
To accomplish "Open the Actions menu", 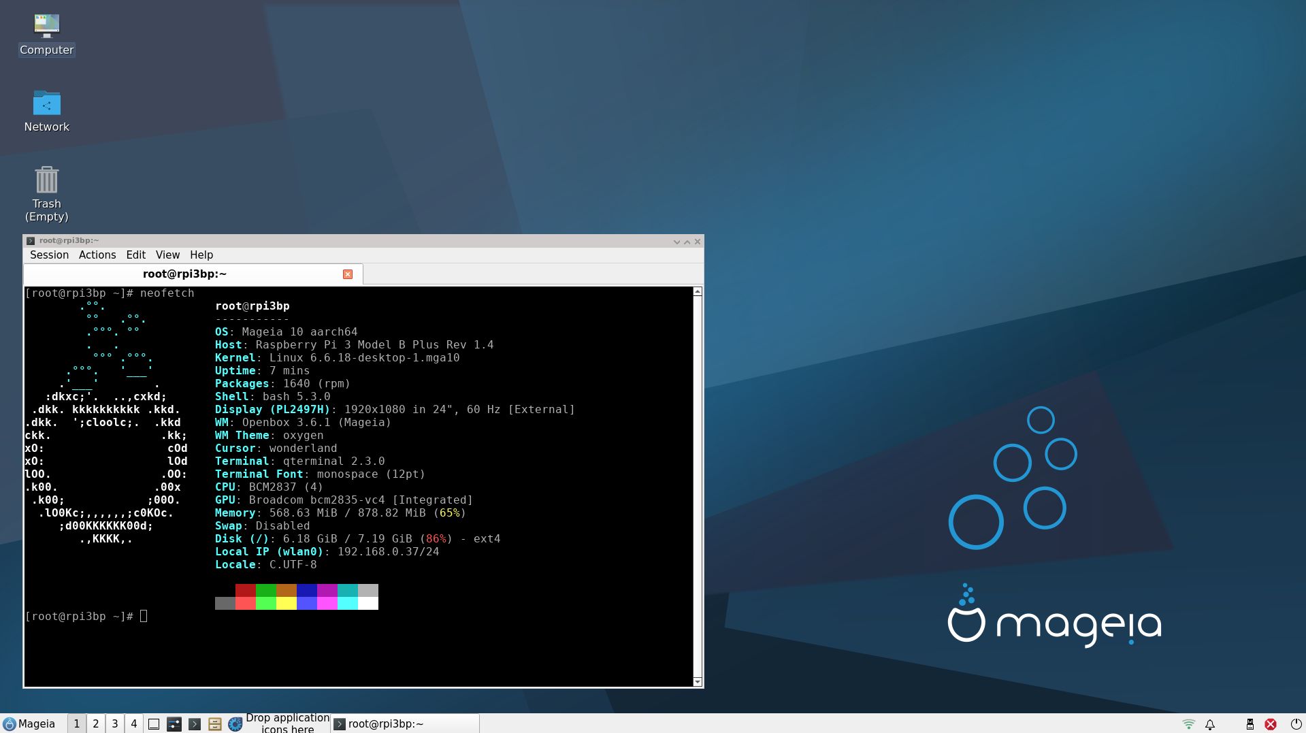I will tap(97, 255).
